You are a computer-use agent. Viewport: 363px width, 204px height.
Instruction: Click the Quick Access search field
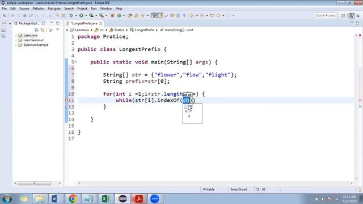point(326,15)
